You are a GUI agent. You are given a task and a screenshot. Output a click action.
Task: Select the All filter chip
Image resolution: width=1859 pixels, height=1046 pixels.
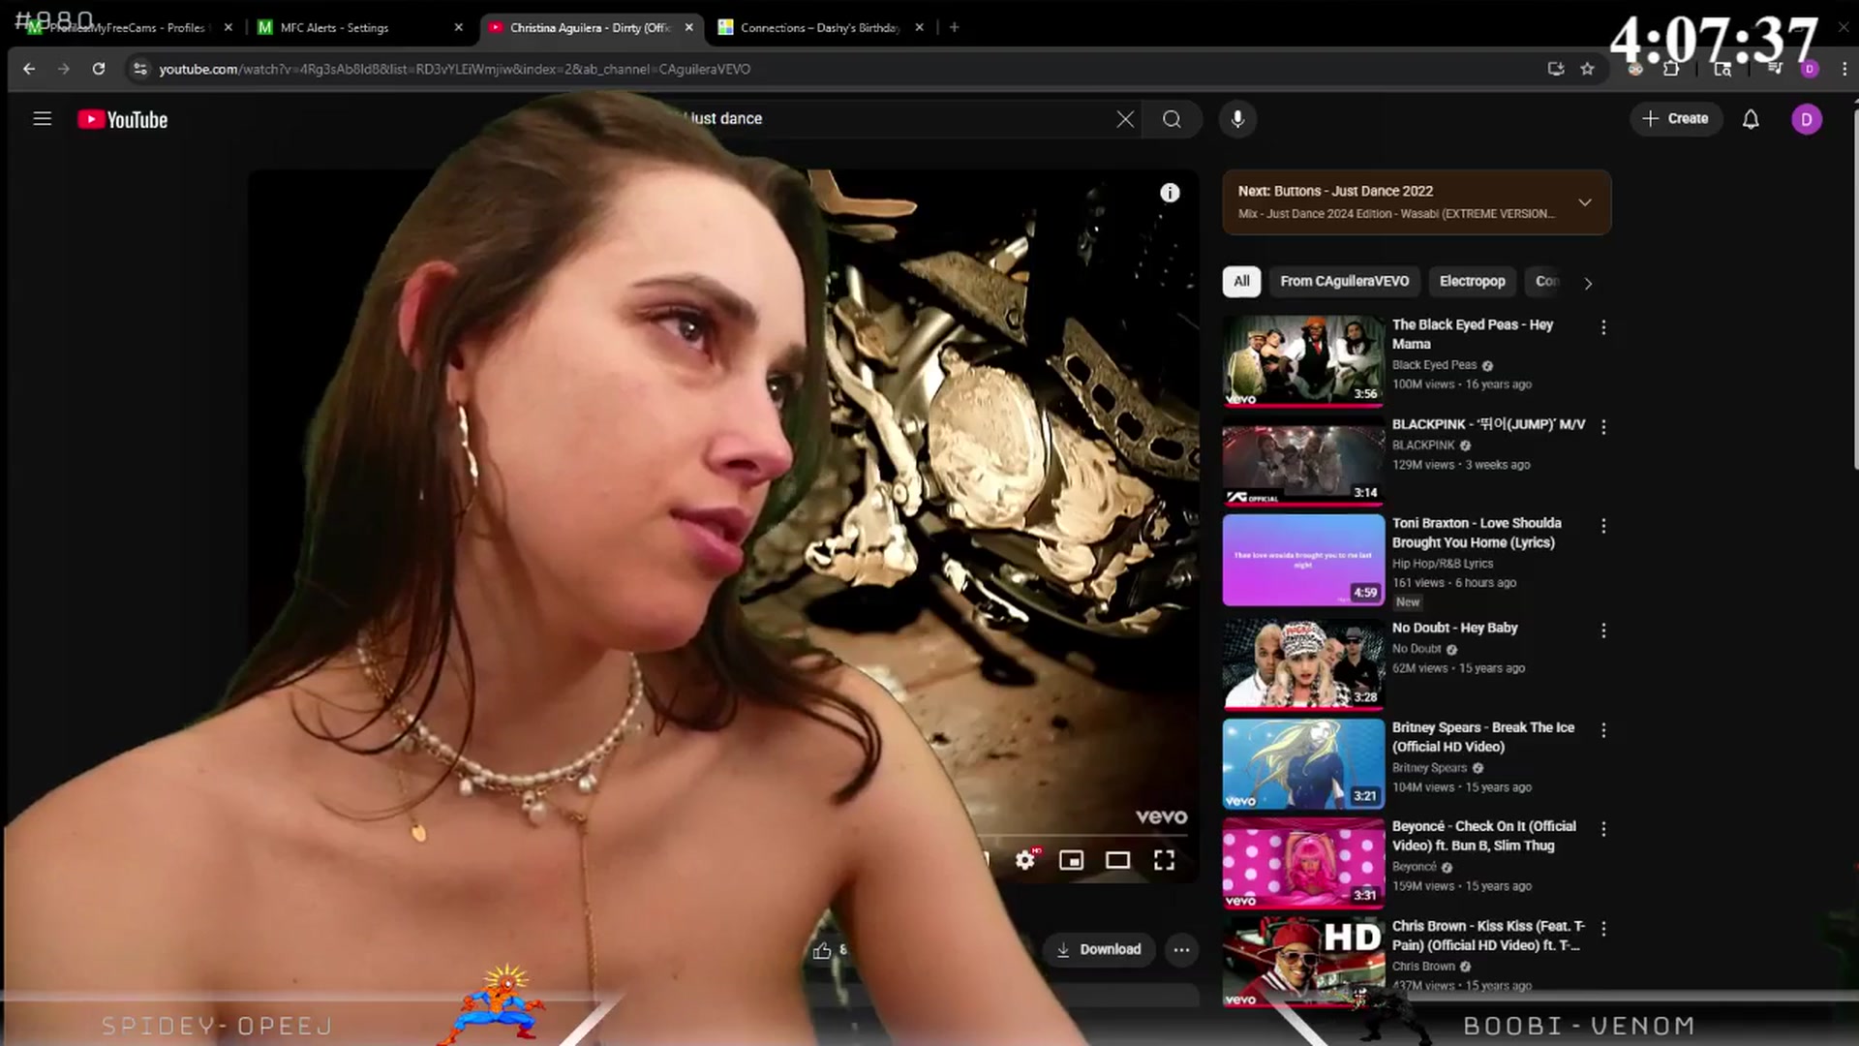(x=1241, y=281)
